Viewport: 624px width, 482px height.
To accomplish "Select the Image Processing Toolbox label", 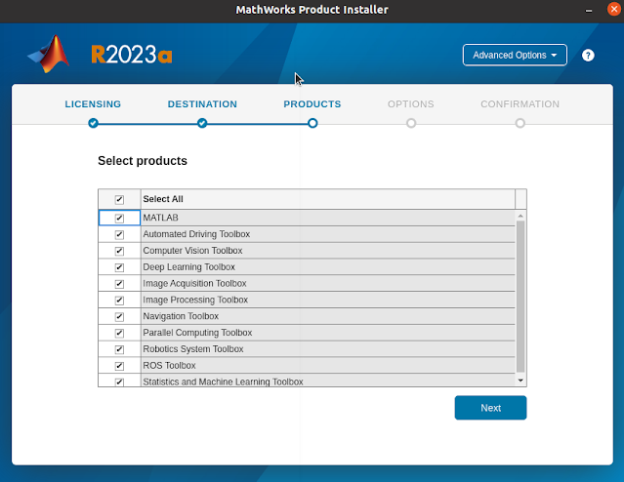I will coord(195,300).
